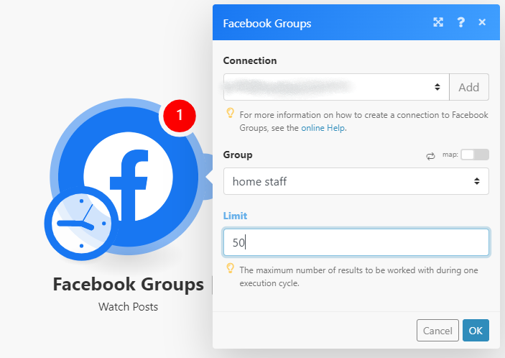Expand the Facebook Groups dialog to fullscreen
This screenshot has height=358, width=505.
(438, 22)
